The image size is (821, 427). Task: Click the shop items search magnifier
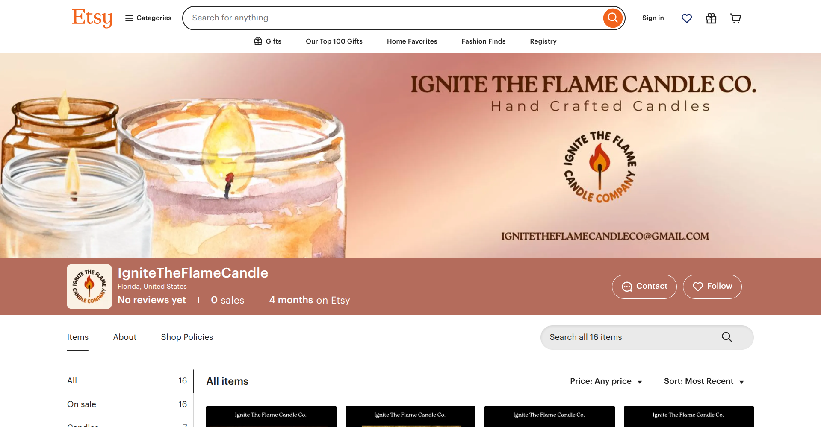pos(727,337)
